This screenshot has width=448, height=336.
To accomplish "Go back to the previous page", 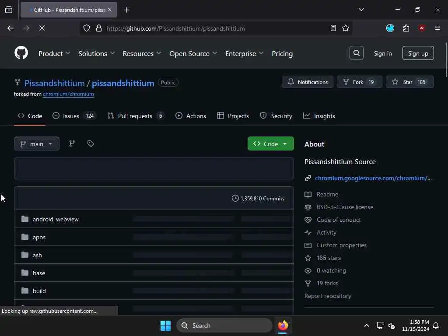I will (x=10, y=28).
